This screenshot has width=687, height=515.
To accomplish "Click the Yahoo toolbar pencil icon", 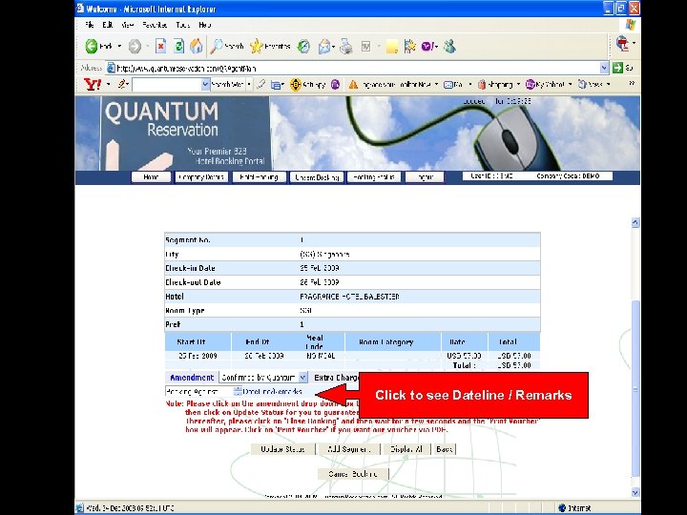I will tap(122, 84).
